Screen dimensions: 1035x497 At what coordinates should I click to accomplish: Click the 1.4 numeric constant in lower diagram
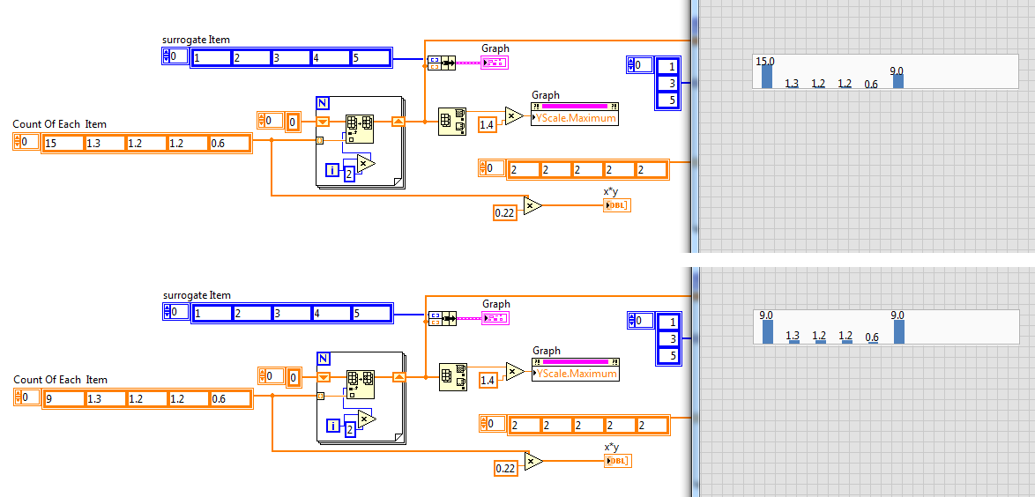[x=489, y=380]
